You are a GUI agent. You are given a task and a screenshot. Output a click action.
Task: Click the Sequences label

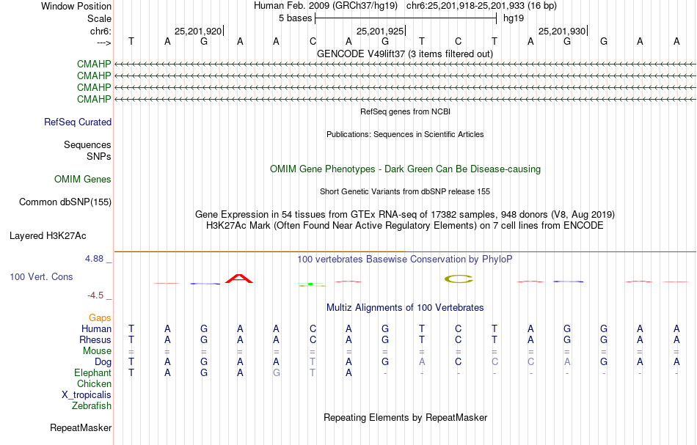(87, 144)
